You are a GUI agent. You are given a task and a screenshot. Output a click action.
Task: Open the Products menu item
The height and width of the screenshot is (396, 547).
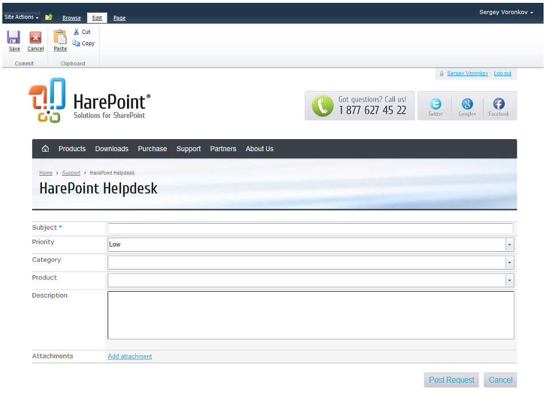click(x=72, y=149)
